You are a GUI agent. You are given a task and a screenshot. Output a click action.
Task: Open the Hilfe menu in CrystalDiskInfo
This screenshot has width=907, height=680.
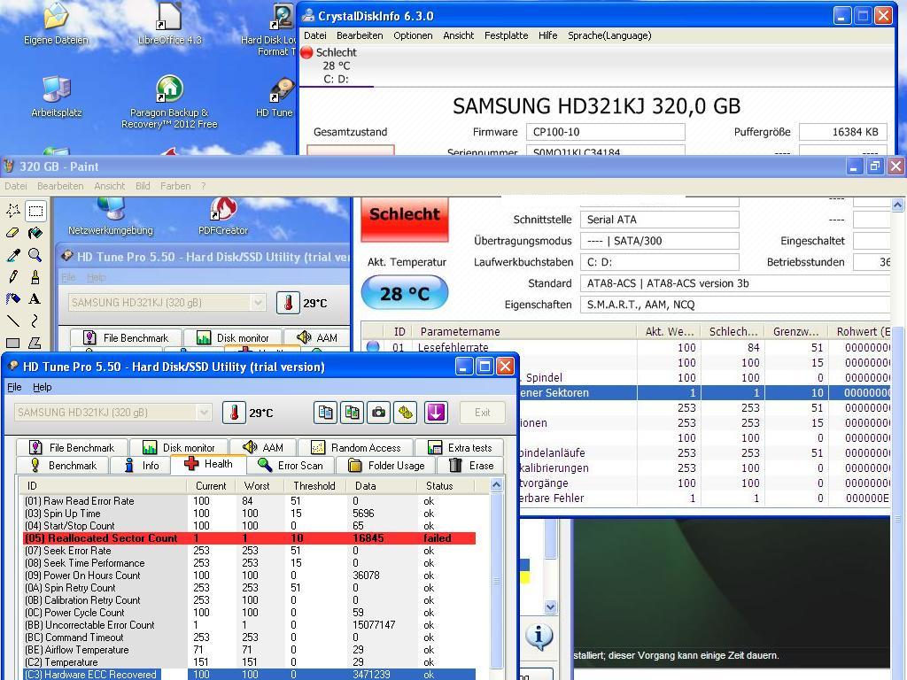(547, 35)
